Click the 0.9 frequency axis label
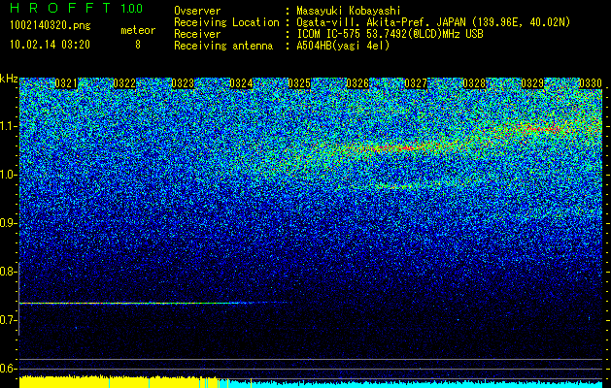 point(8,223)
